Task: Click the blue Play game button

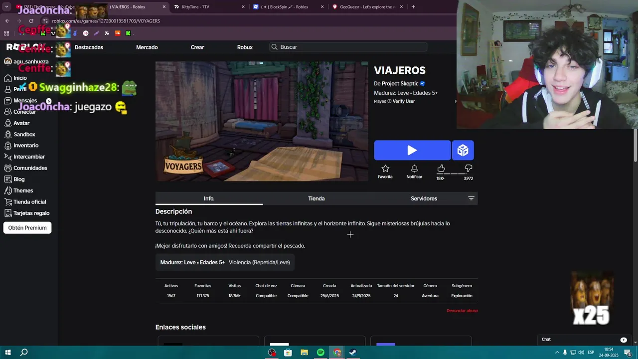Action: 412,150
